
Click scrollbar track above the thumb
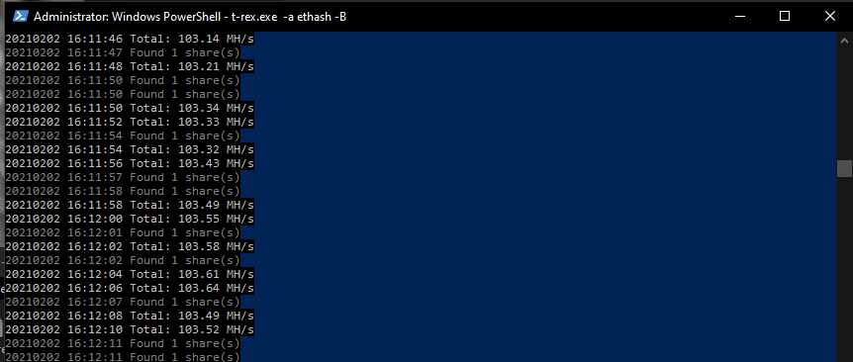[844, 103]
